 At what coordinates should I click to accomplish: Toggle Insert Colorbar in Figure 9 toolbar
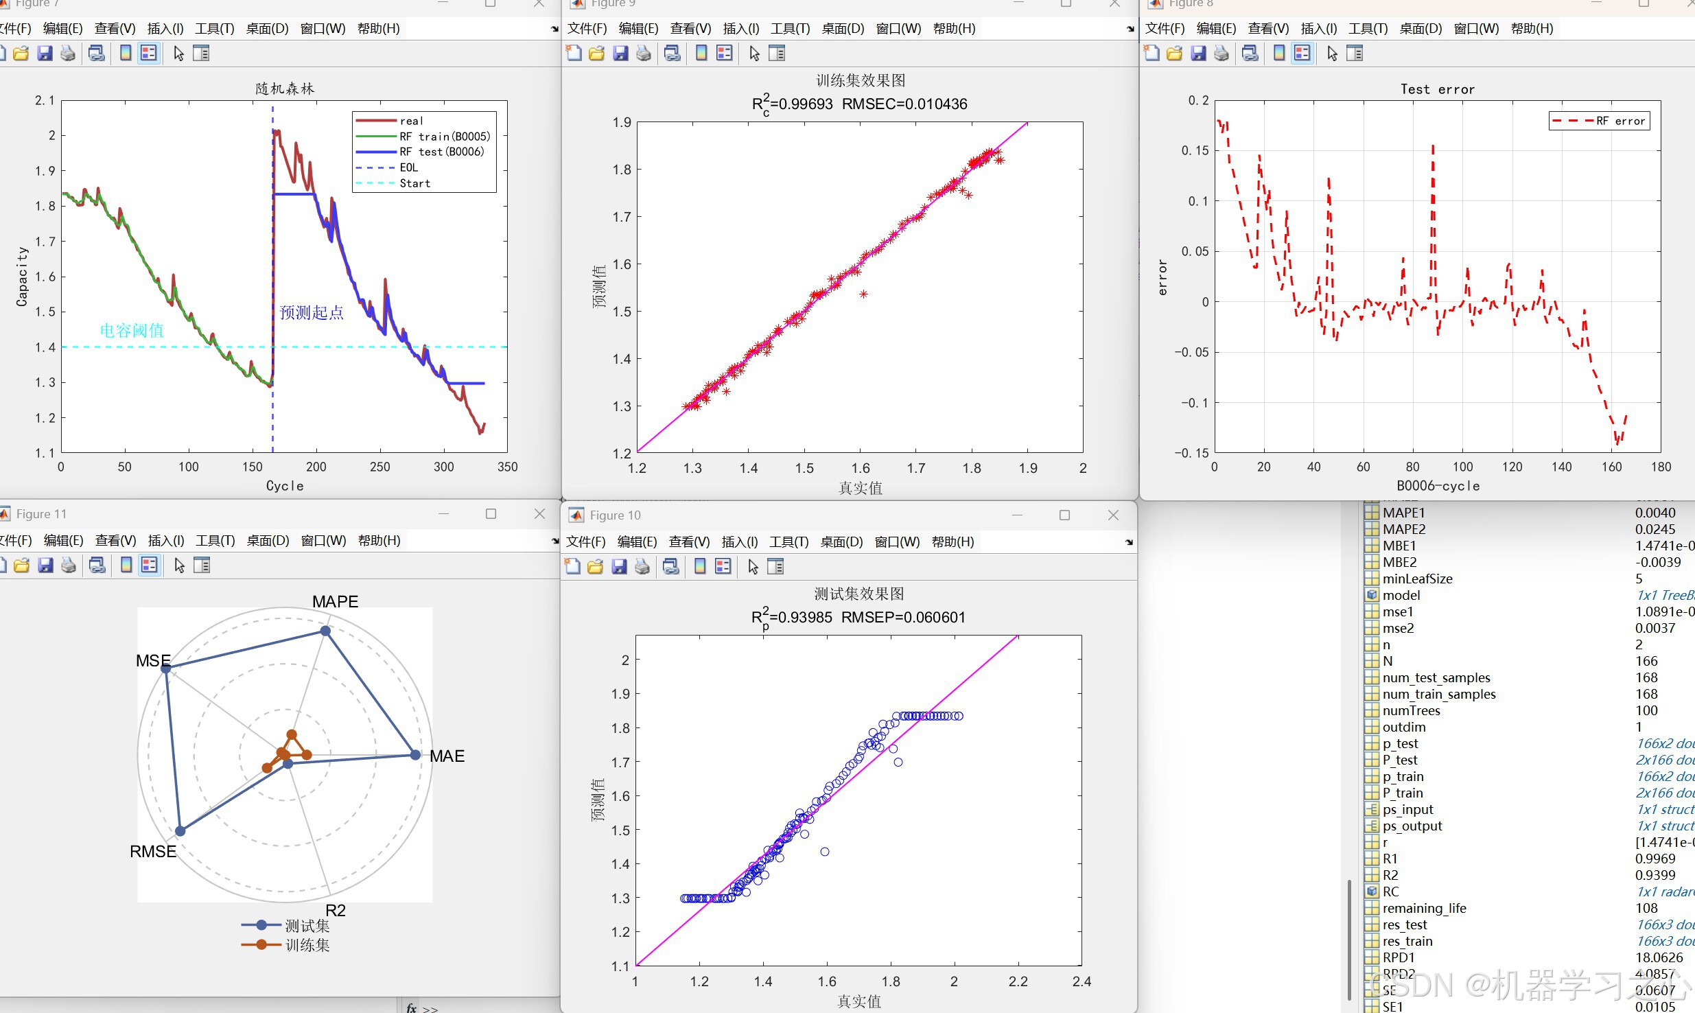701,54
